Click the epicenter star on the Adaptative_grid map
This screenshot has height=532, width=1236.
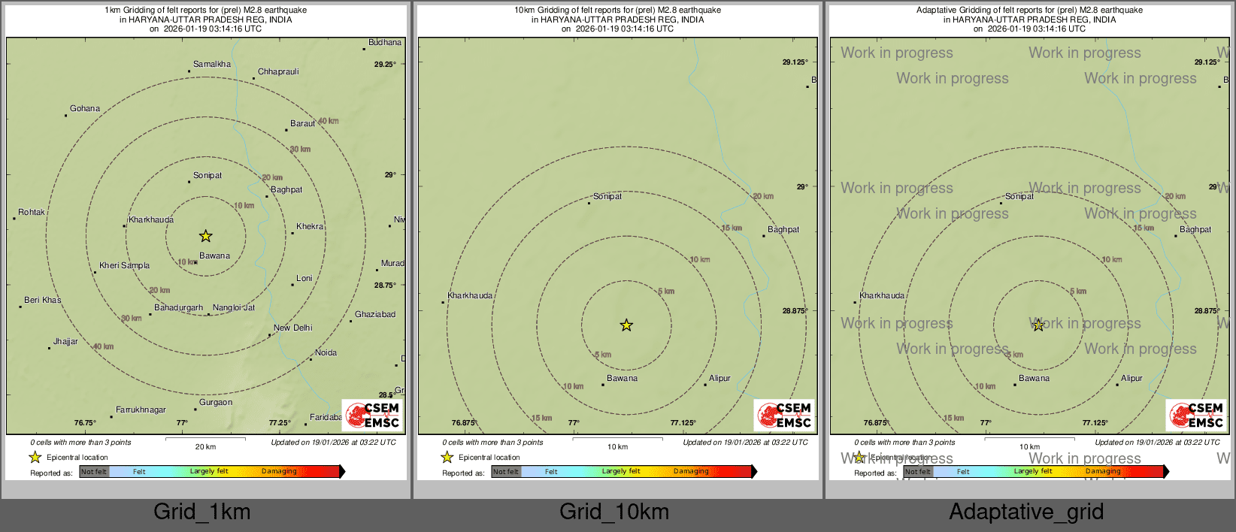tap(1038, 325)
